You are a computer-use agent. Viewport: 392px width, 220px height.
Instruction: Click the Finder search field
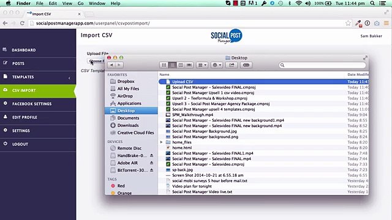(x=323, y=65)
